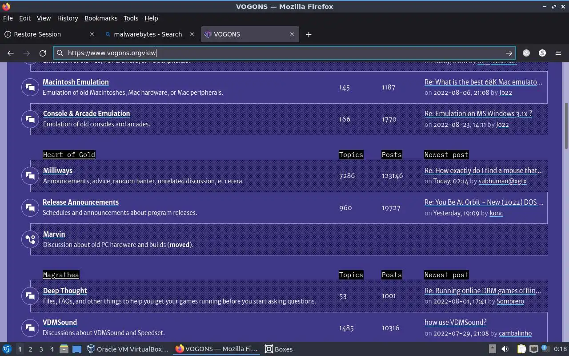Open a new tab with the plus button
The height and width of the screenshot is (356, 569).
point(309,34)
